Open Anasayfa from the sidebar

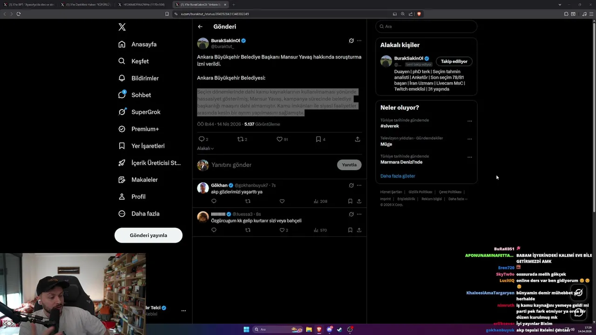138,44
